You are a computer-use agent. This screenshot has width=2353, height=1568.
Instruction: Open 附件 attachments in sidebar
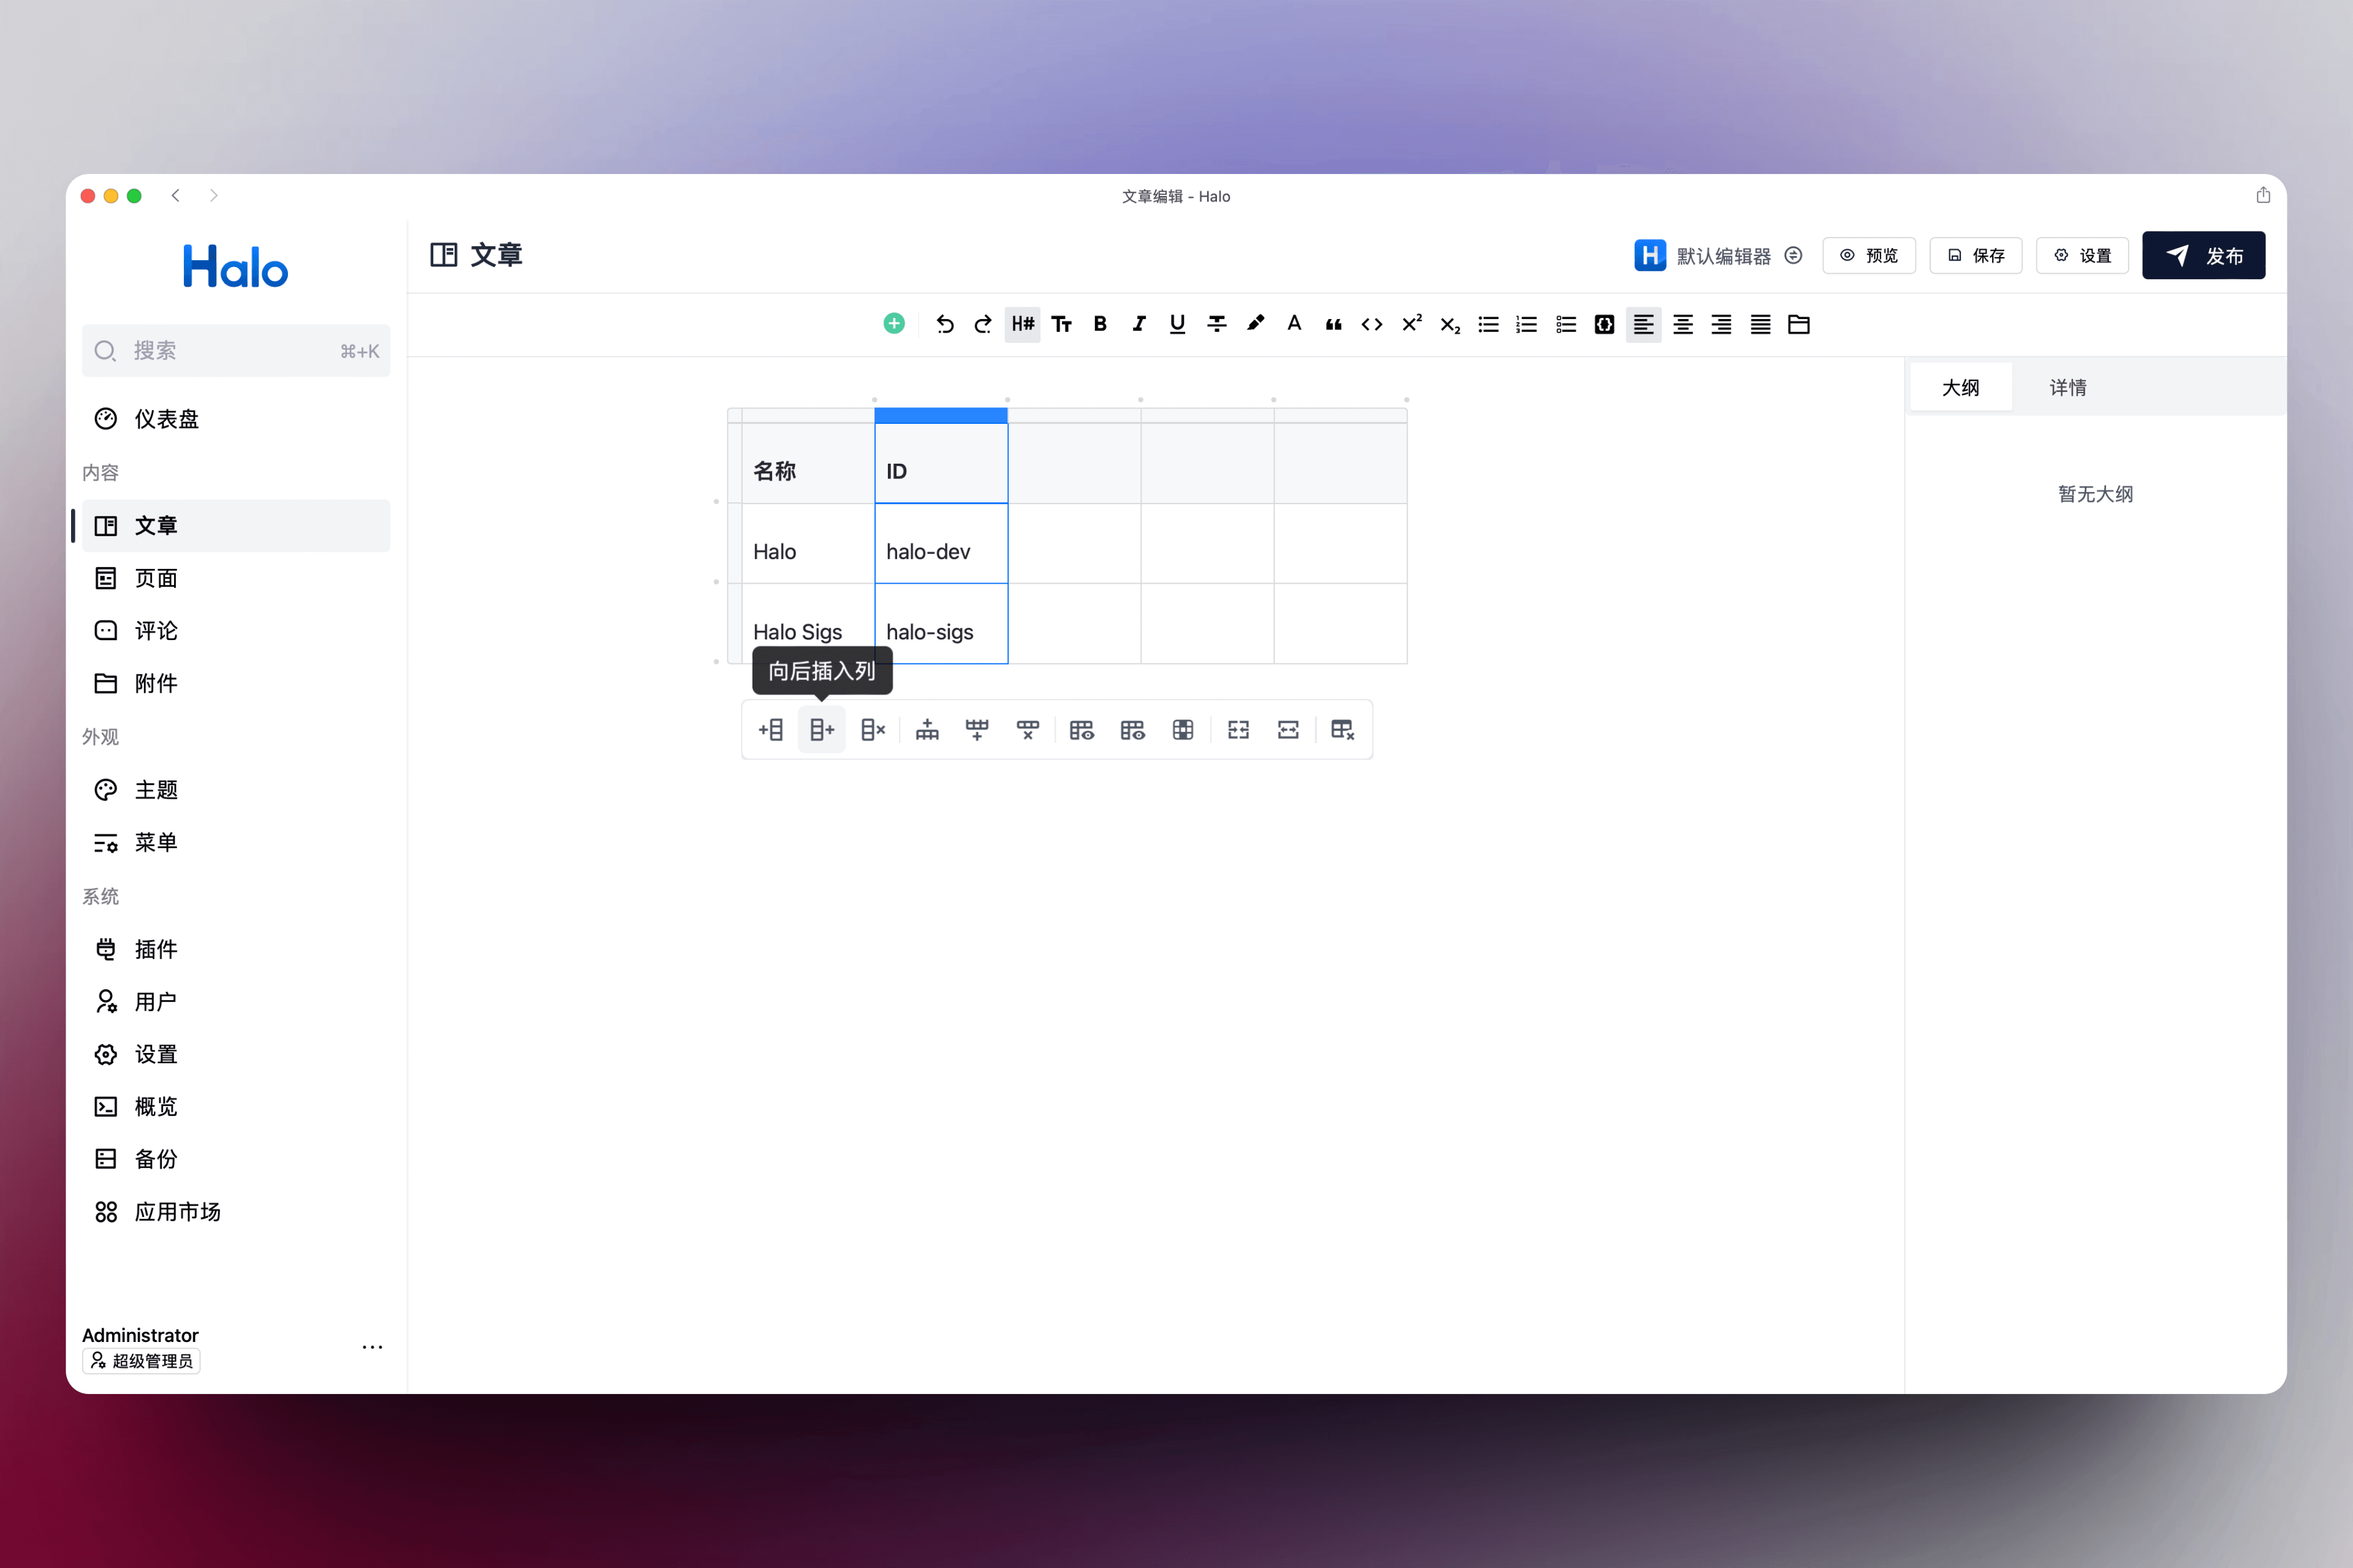236,684
